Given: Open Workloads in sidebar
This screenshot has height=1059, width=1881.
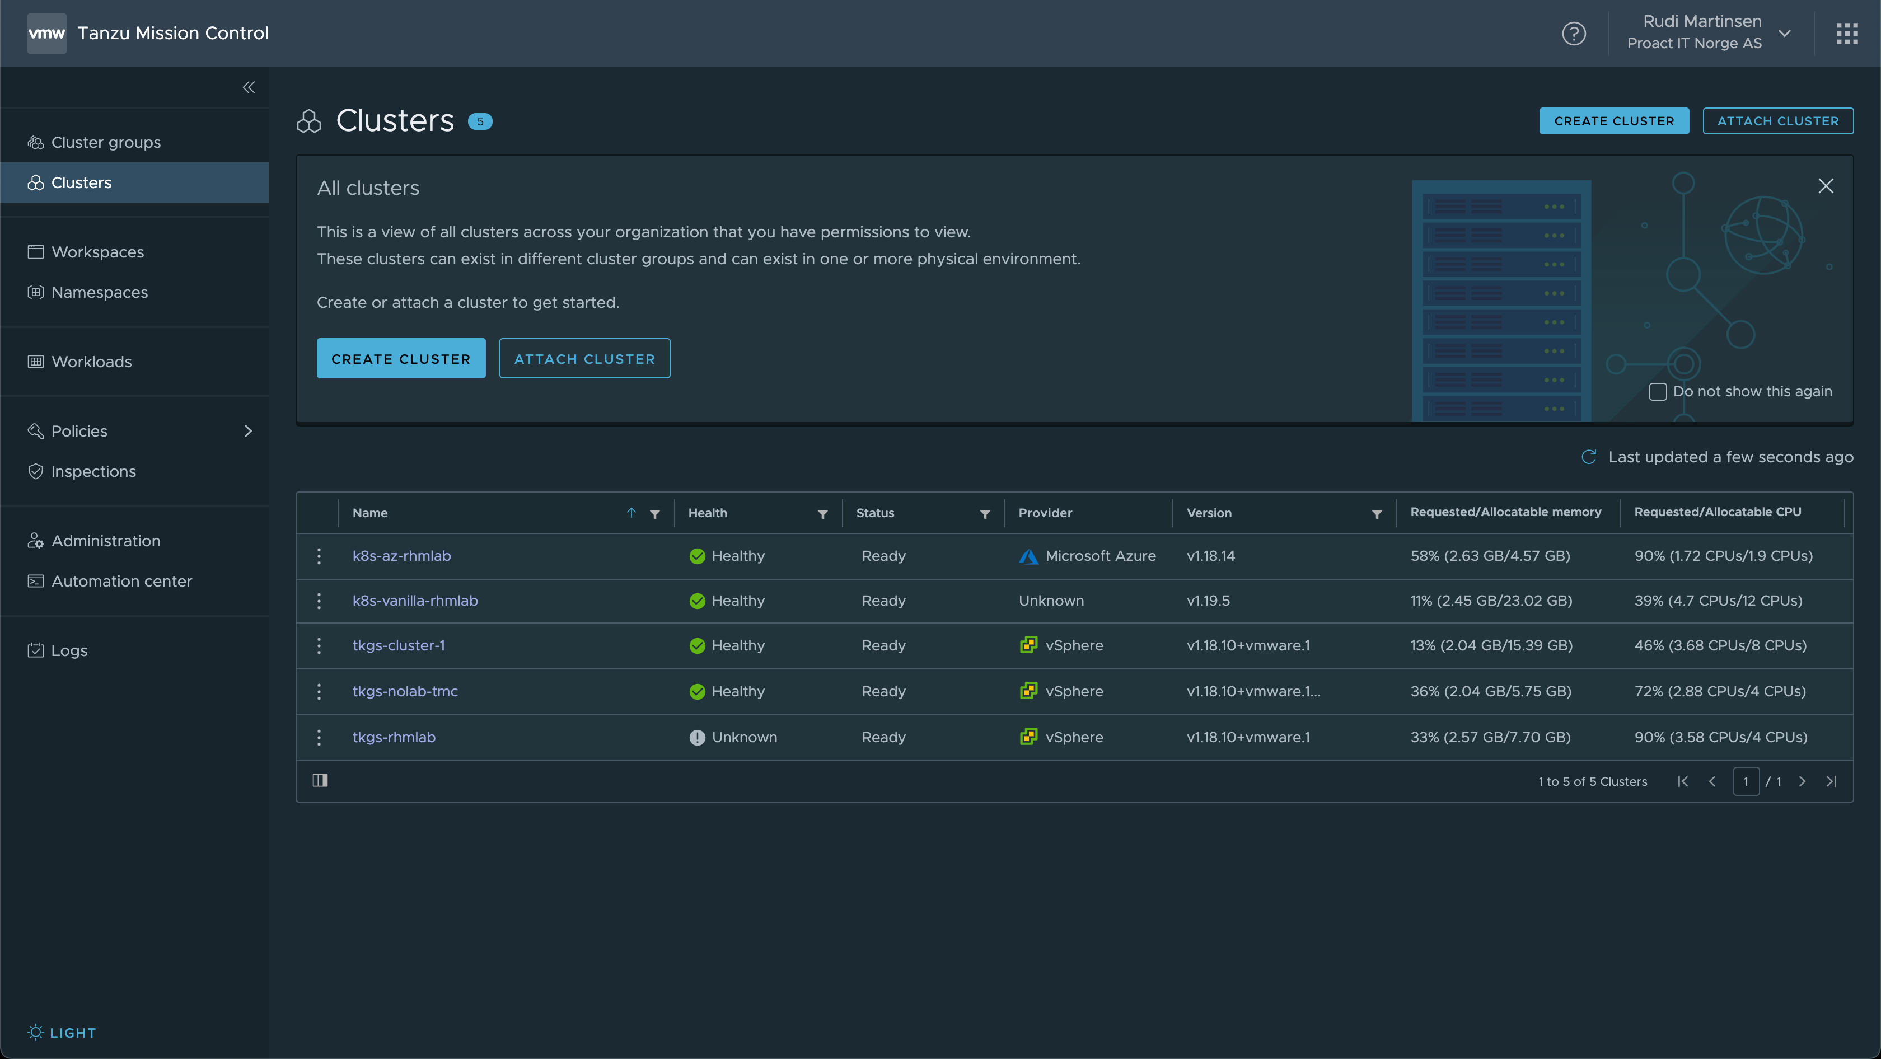Looking at the screenshot, I should tap(135, 361).
